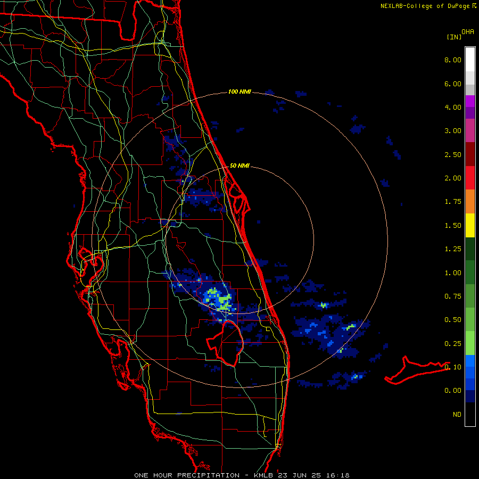
Task: Click the '50 NMI' range ring label
Action: click(240, 166)
